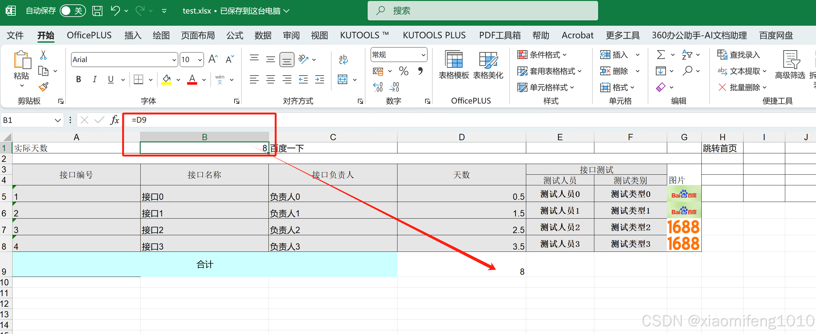This screenshot has height=334, width=816.
Task: Expand the borders dropdown arrow
Action: (x=151, y=79)
